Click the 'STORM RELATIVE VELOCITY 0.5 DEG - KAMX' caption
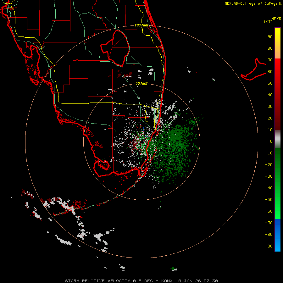 pos(119,281)
